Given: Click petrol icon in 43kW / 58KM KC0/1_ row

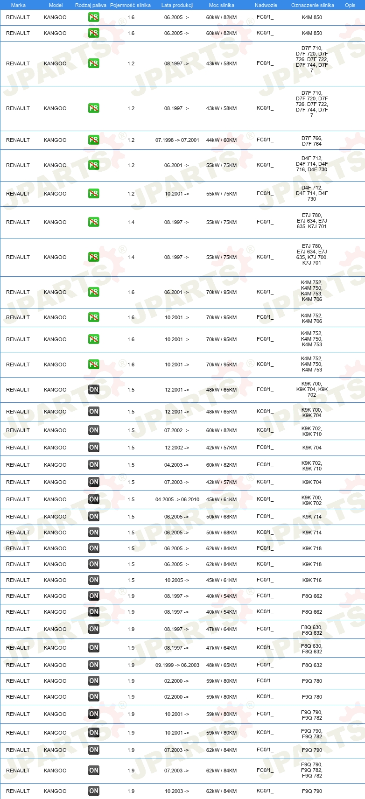Looking at the screenshot, I should pos(94,108).
